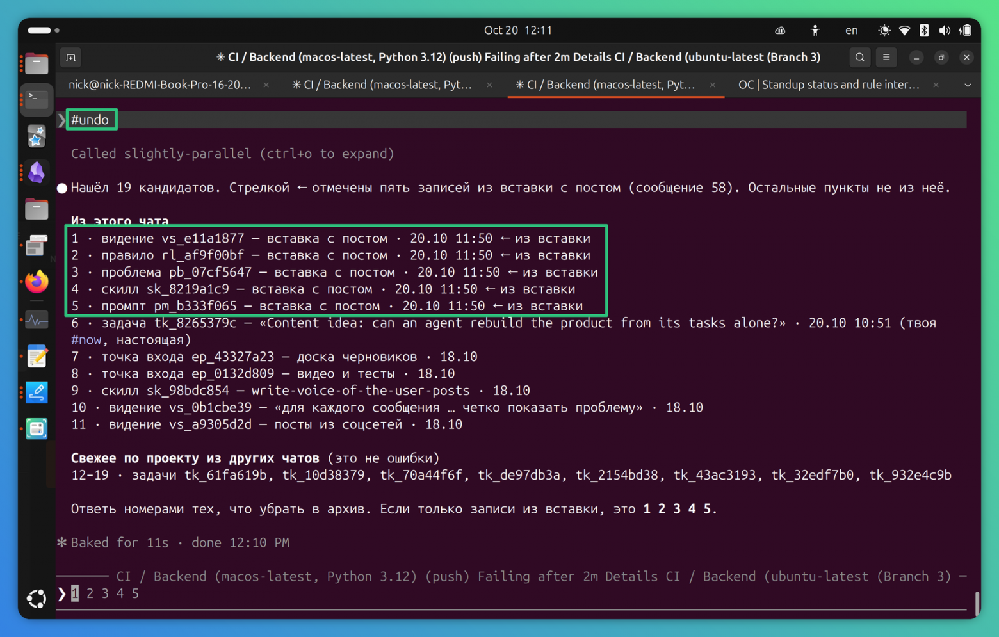
Task: Open terminal search with magnifier icon
Action: [x=859, y=57]
